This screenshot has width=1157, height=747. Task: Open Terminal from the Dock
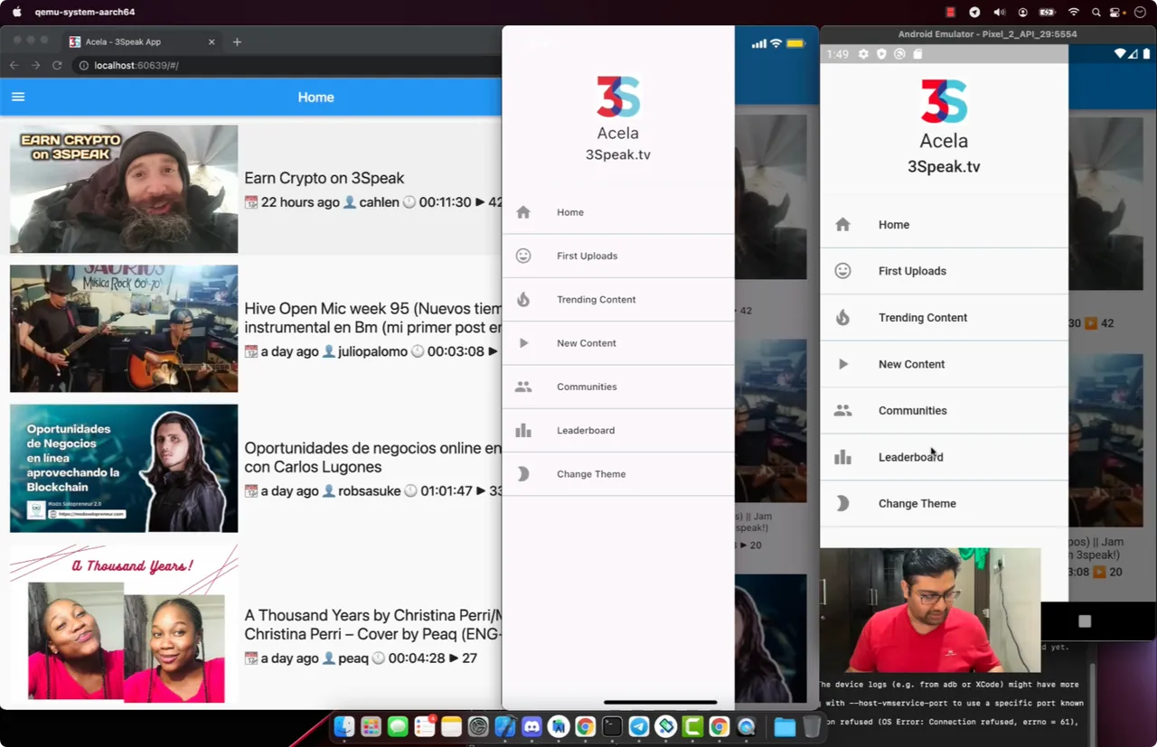coord(612,726)
